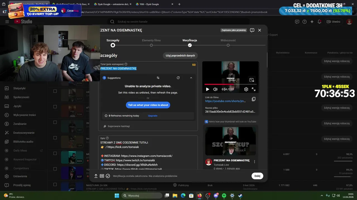Click the Dalej button
The width and height of the screenshot is (357, 200).
coord(257,176)
